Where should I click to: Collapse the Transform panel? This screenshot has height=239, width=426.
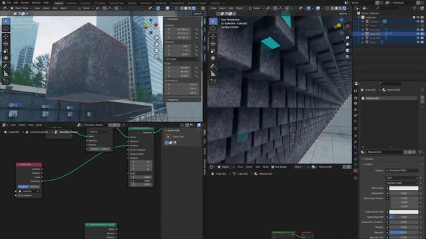173,19
